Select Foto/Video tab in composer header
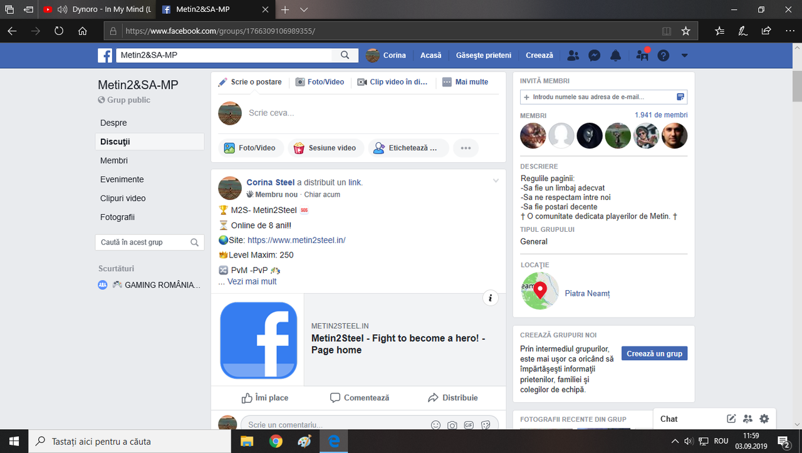The width and height of the screenshot is (802, 453). [x=320, y=82]
